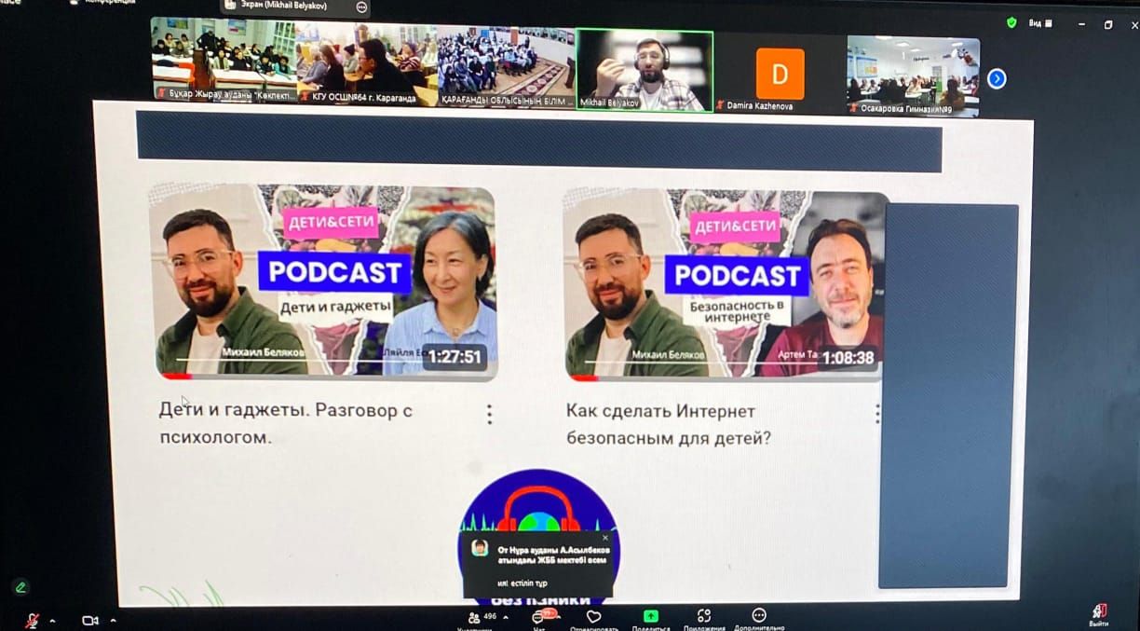Select the КГУ ОСШ№64 г. Караганда tile
1140x631 pixels.
pyautogui.click(x=367, y=62)
